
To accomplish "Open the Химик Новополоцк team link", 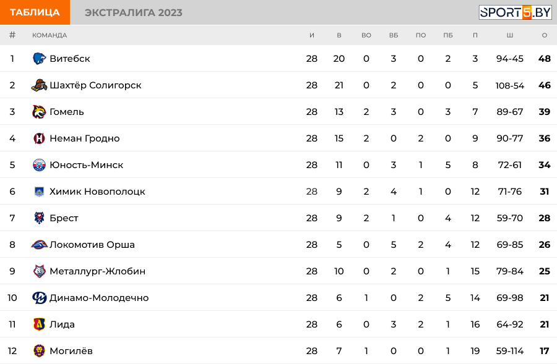I will pos(97,192).
